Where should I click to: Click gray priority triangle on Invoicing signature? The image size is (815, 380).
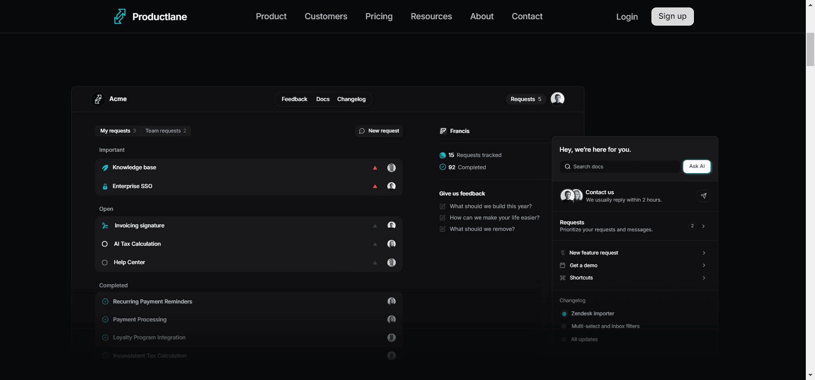[375, 226]
